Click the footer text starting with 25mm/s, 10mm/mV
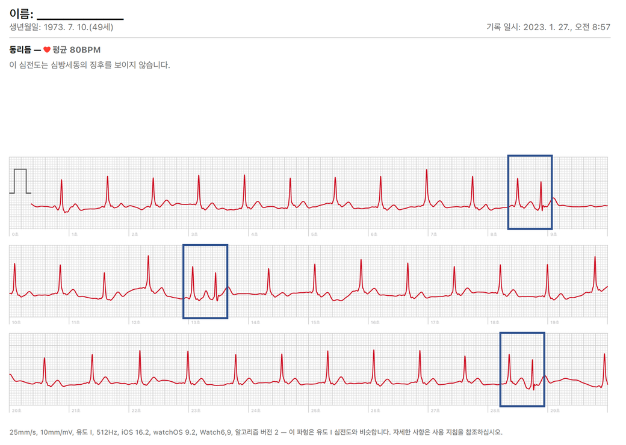The width and height of the screenshot is (626, 445). (x=256, y=432)
